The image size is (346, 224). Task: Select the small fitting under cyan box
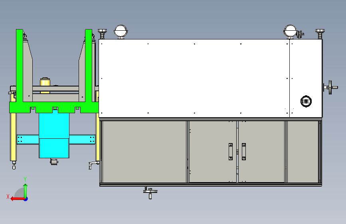[x=54, y=162]
